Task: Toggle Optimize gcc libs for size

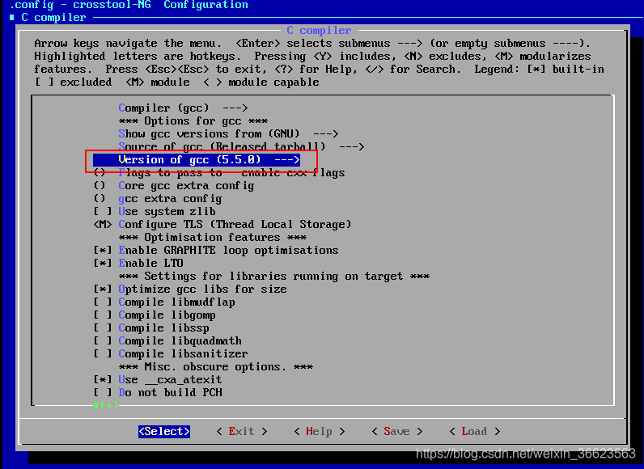Action: pos(190,289)
